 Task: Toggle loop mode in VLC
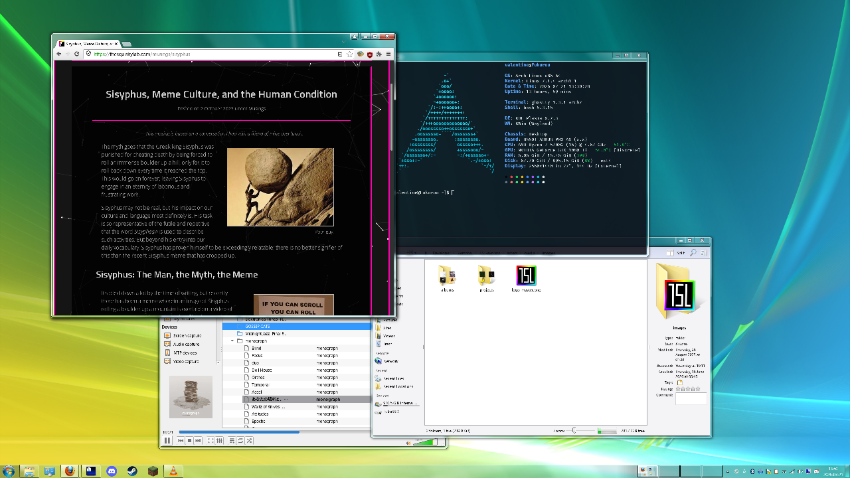coord(240,440)
